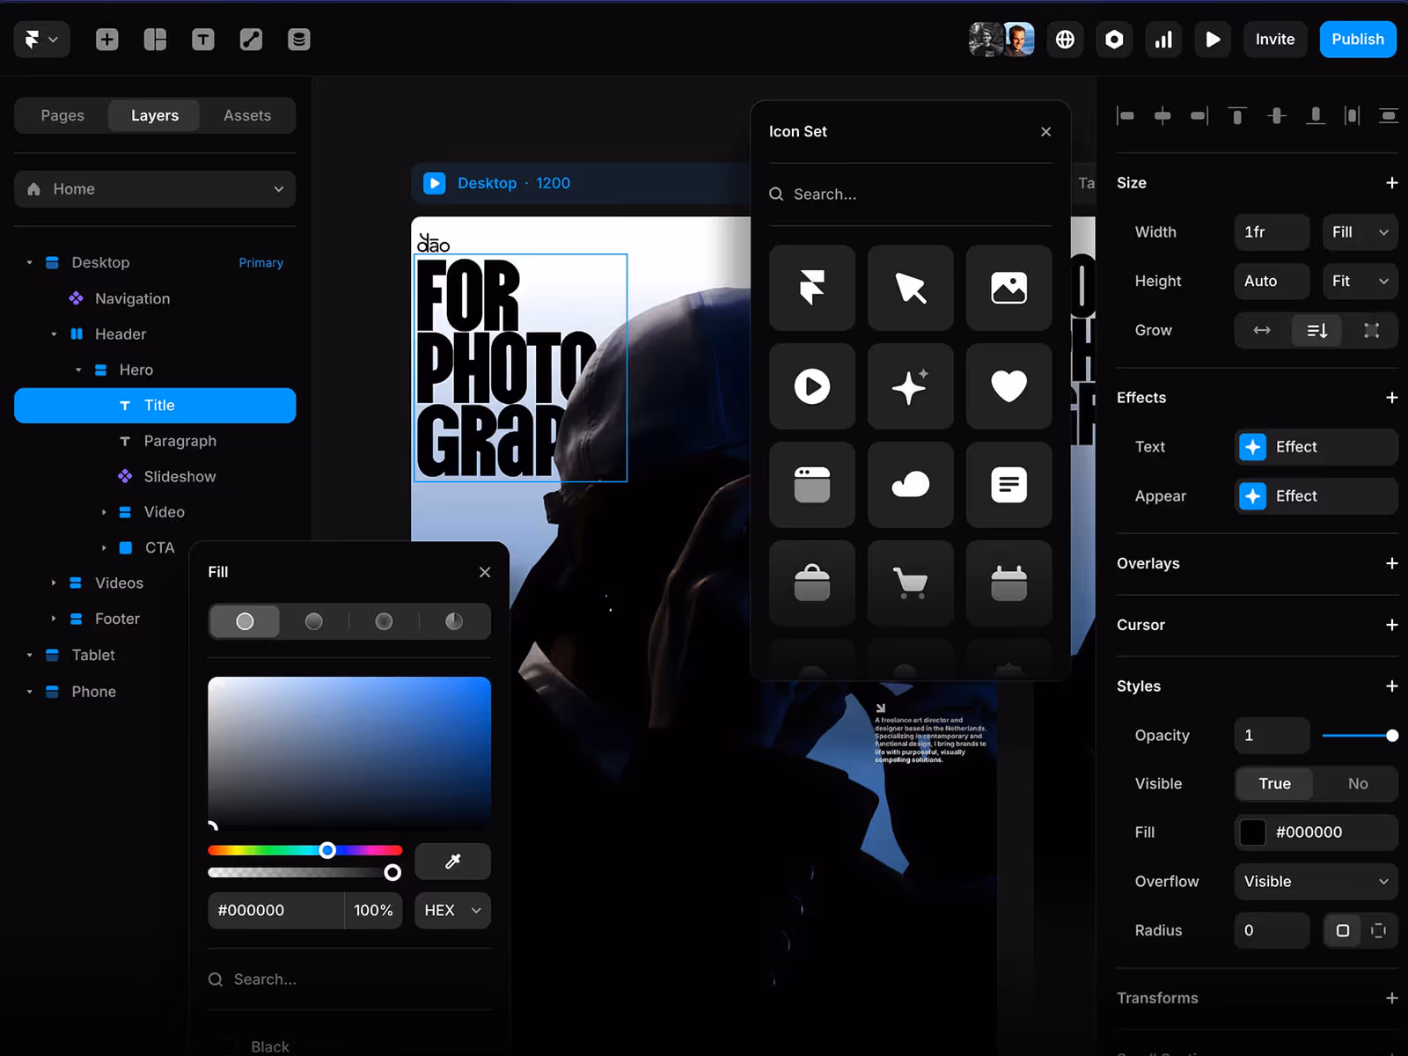Pick the shopping cart icon in the Icon Set

pos(910,583)
